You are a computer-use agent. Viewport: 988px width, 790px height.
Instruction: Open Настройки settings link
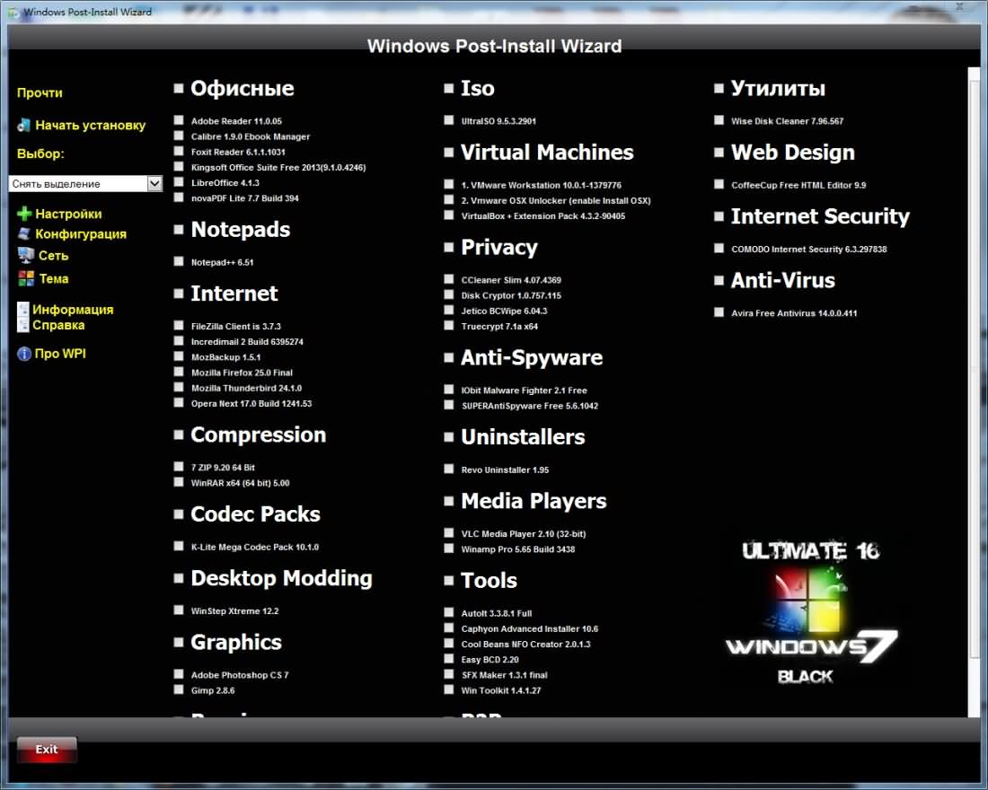pyautogui.click(x=68, y=215)
